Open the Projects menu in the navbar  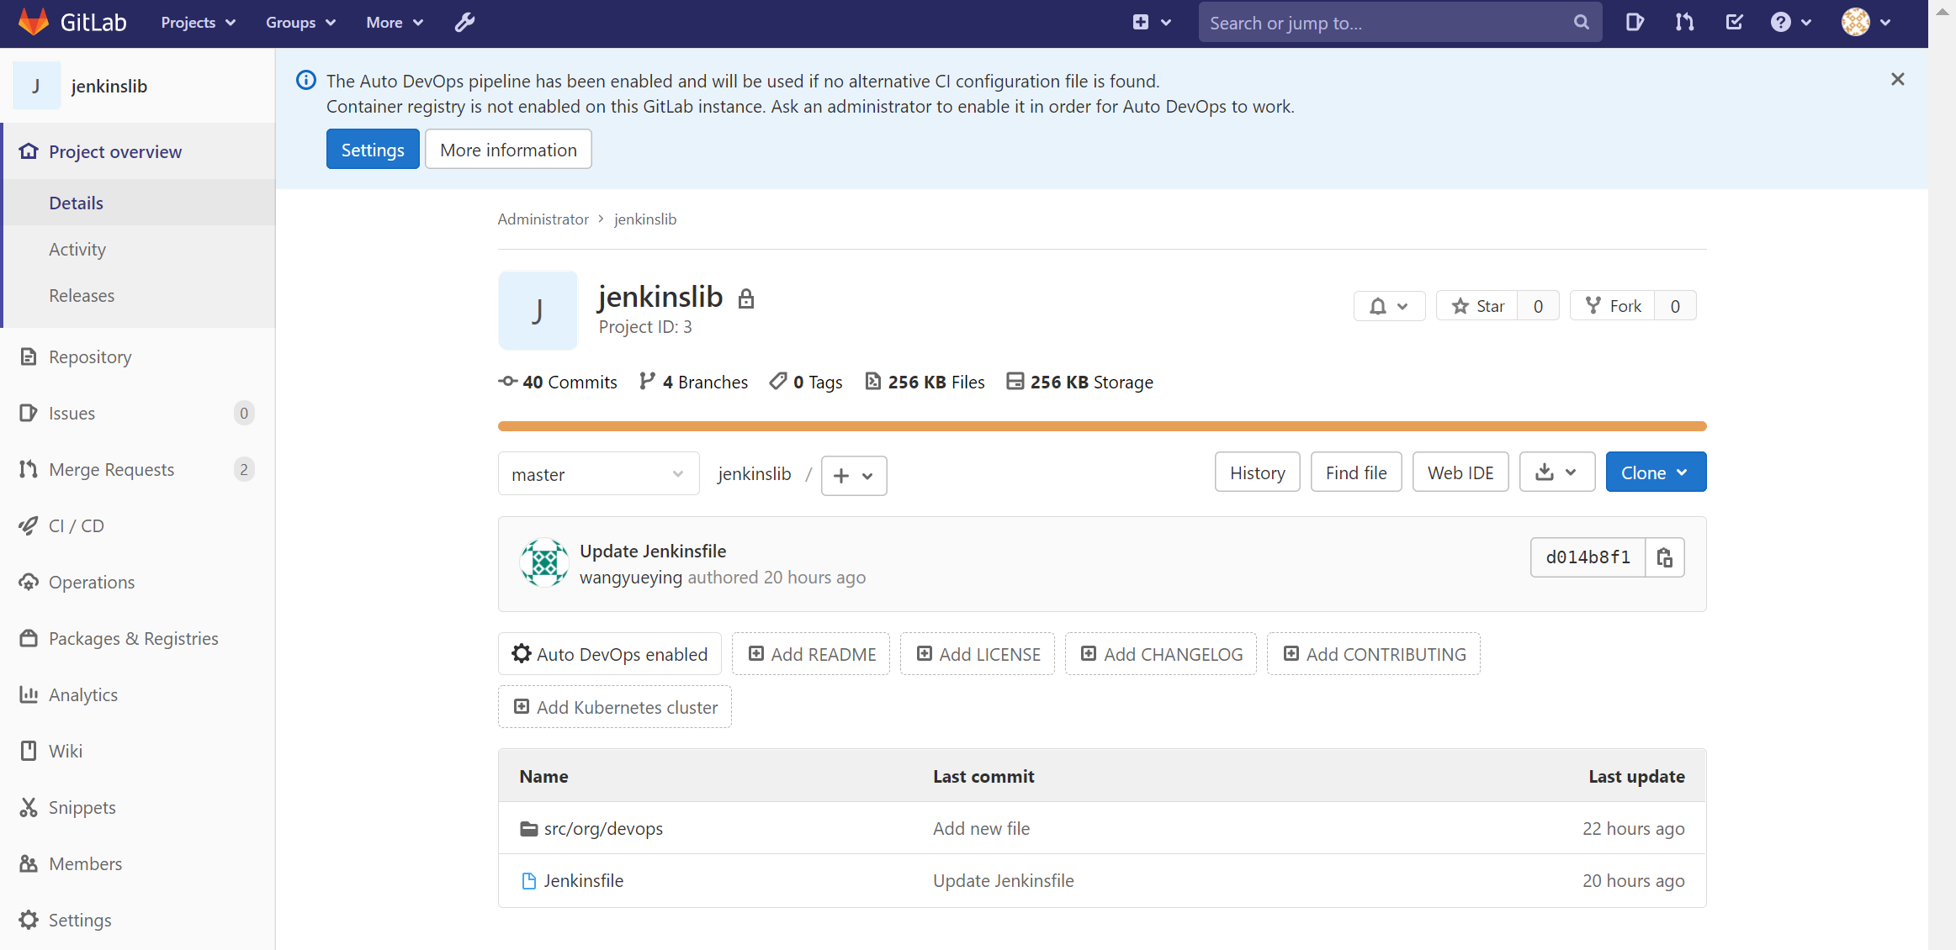pyautogui.click(x=198, y=23)
